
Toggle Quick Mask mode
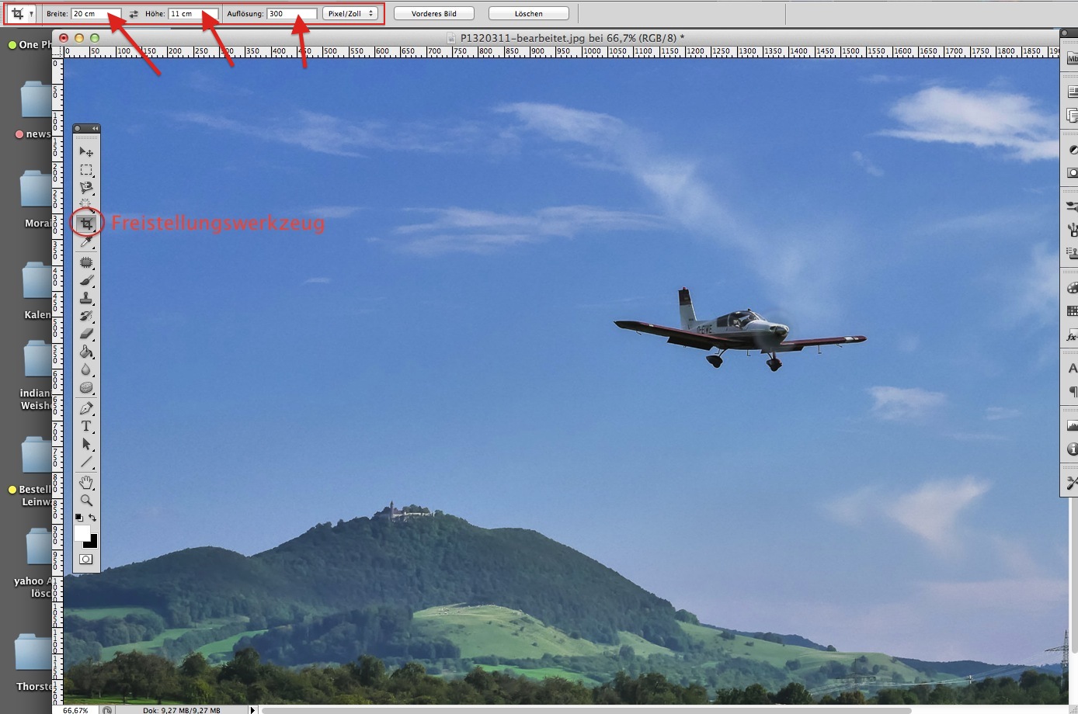coord(86,559)
